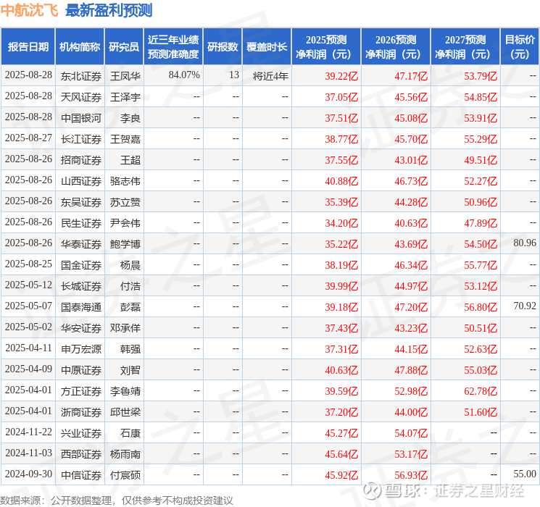This screenshot has height=507, width=540.
Task: Select the 国金证券 institution cell
Action: (81, 265)
